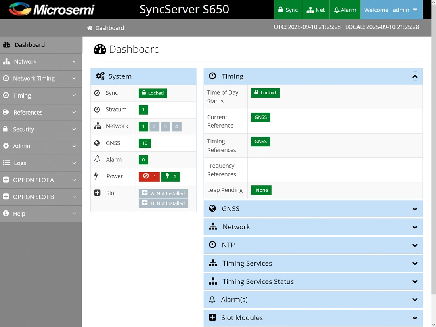Open the admin user dropdown
The image size is (436, 327).
pyautogui.click(x=392, y=10)
